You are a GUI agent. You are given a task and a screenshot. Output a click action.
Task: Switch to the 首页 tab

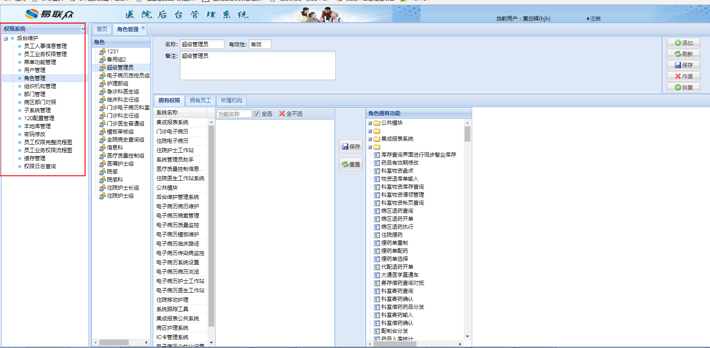102,29
